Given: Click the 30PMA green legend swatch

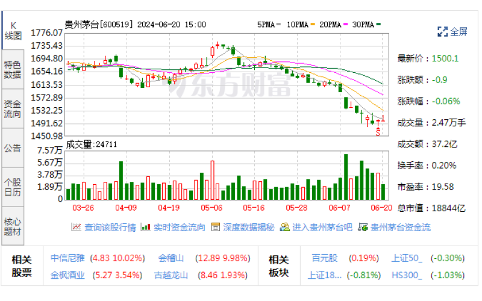Looking at the screenshot, I should click(x=378, y=24).
